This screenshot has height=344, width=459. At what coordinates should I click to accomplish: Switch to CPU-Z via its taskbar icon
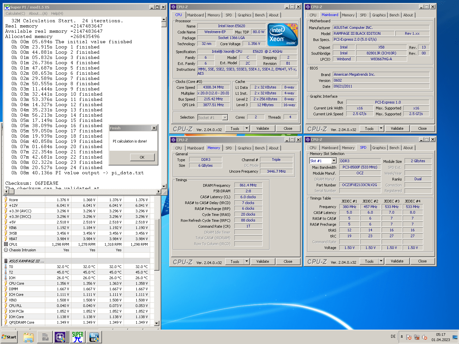click(60, 337)
